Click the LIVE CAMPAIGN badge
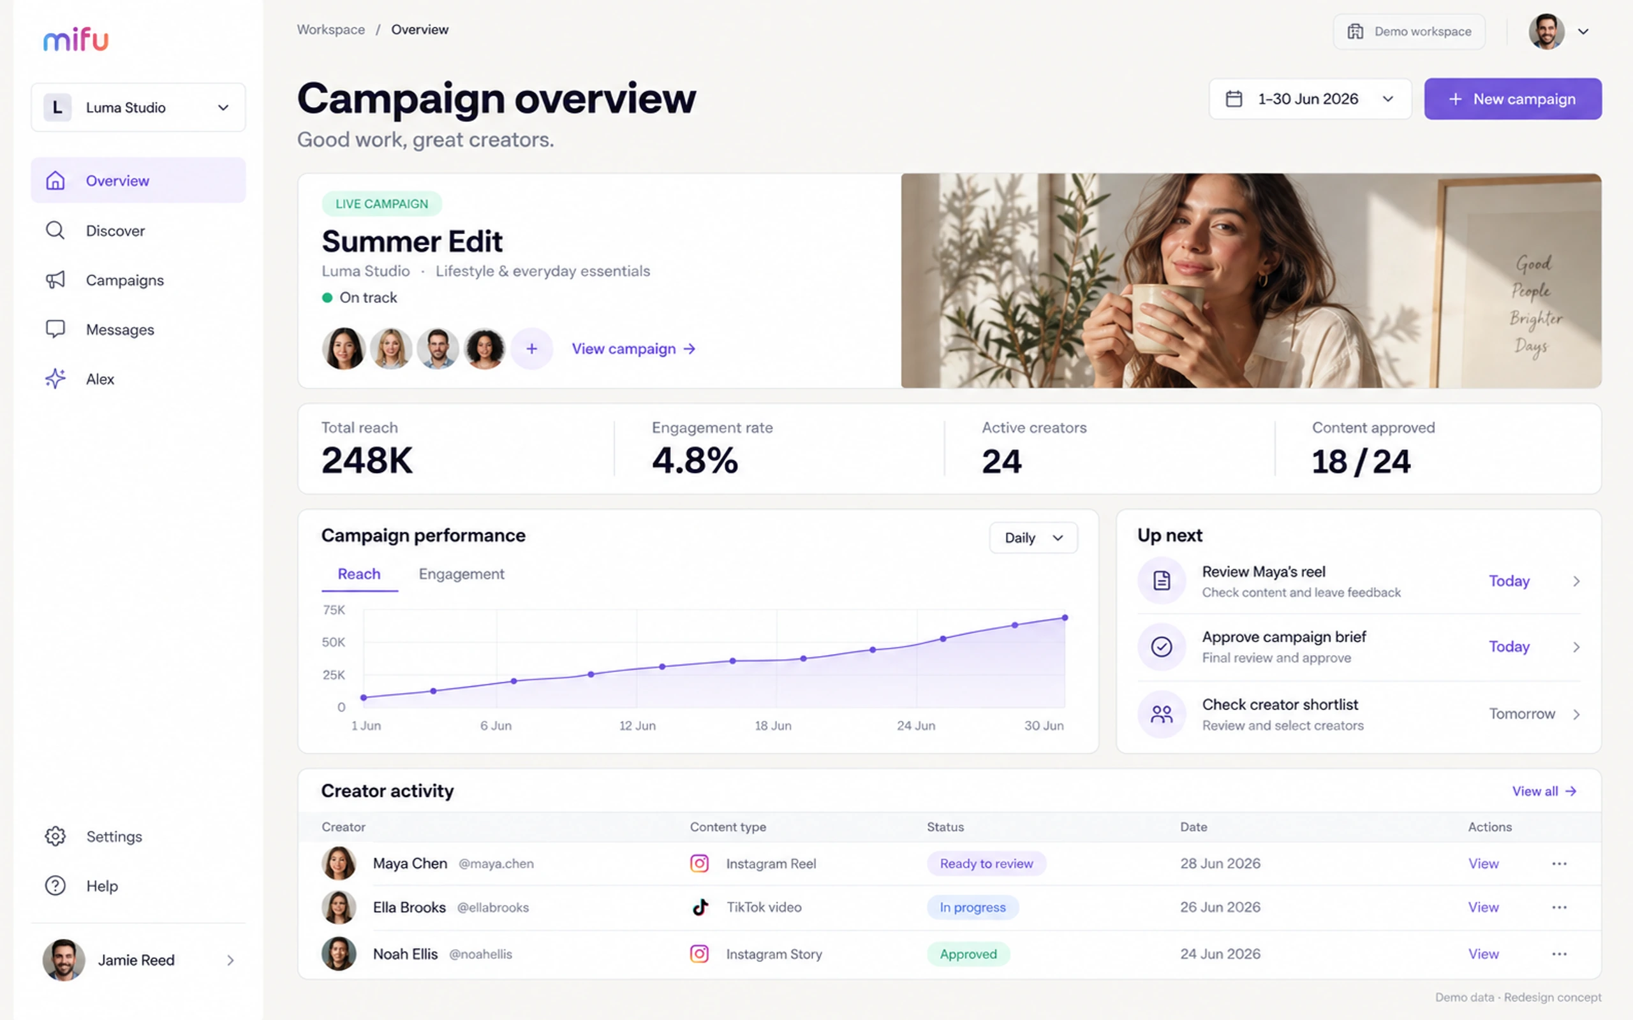This screenshot has height=1020, width=1633. point(381,203)
